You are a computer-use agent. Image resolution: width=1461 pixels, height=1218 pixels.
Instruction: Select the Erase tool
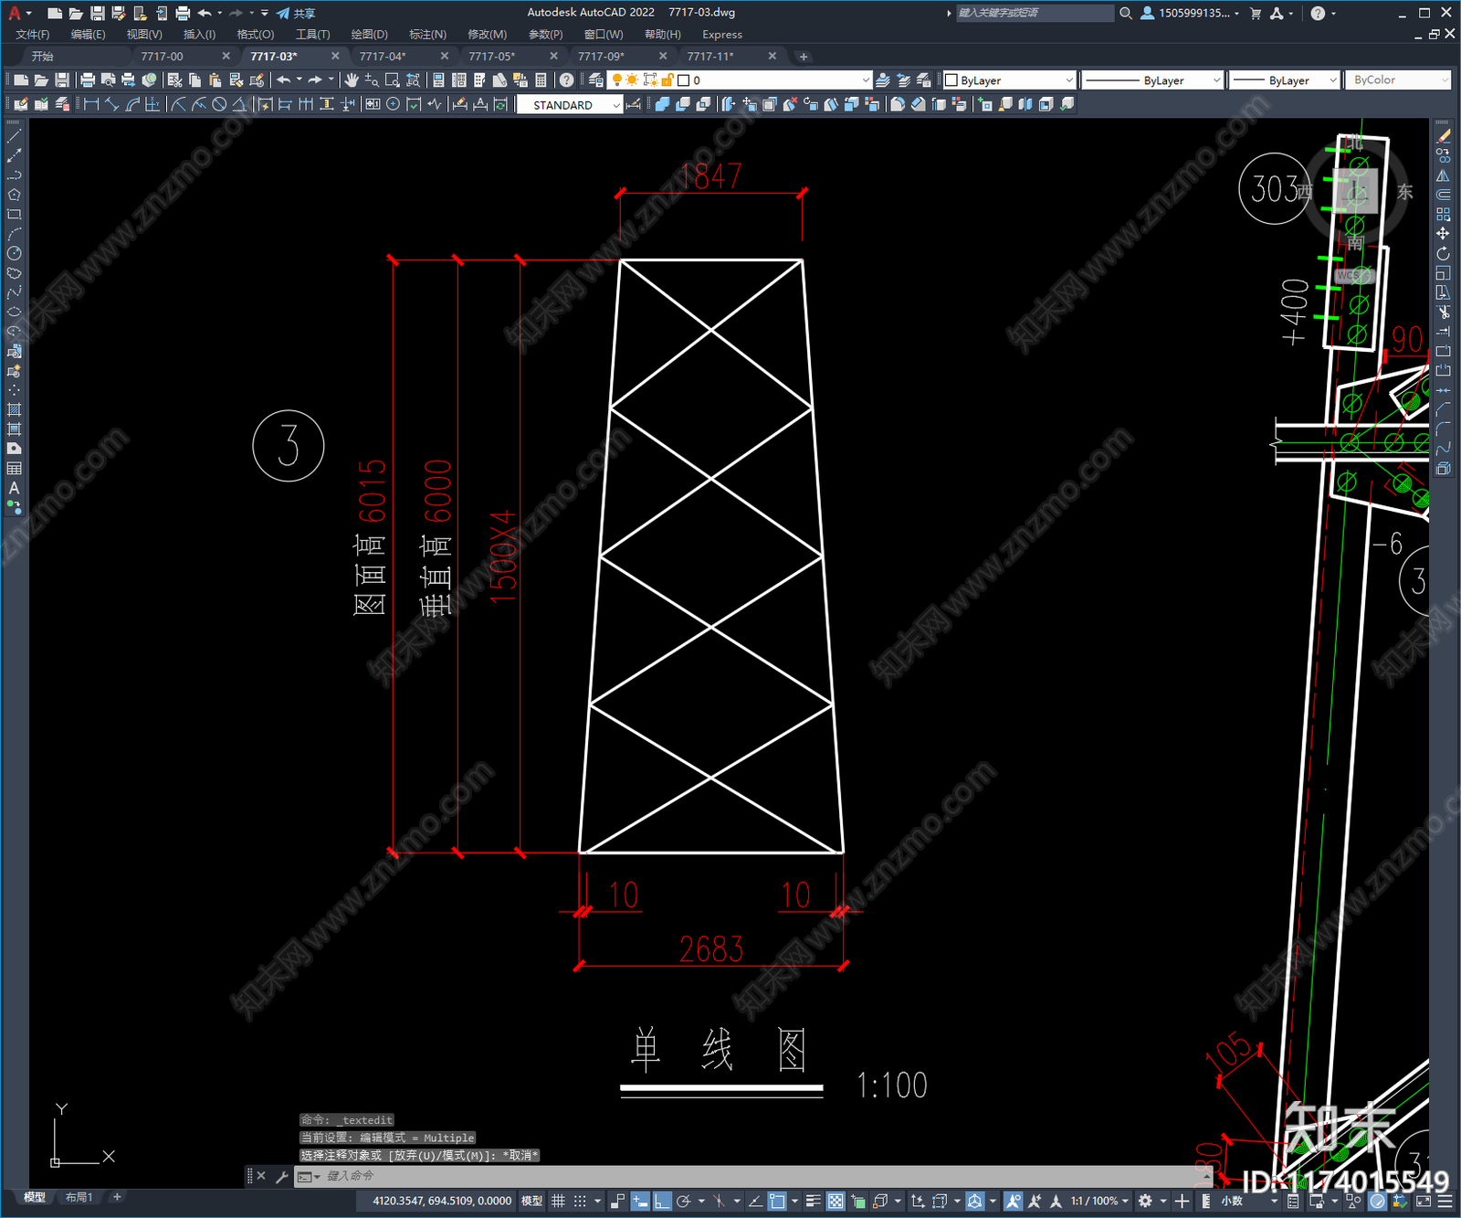coord(1443,136)
